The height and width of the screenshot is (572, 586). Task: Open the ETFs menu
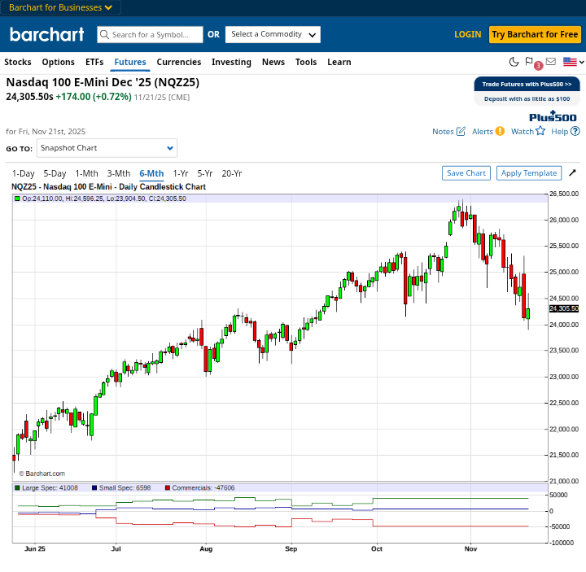coord(94,62)
